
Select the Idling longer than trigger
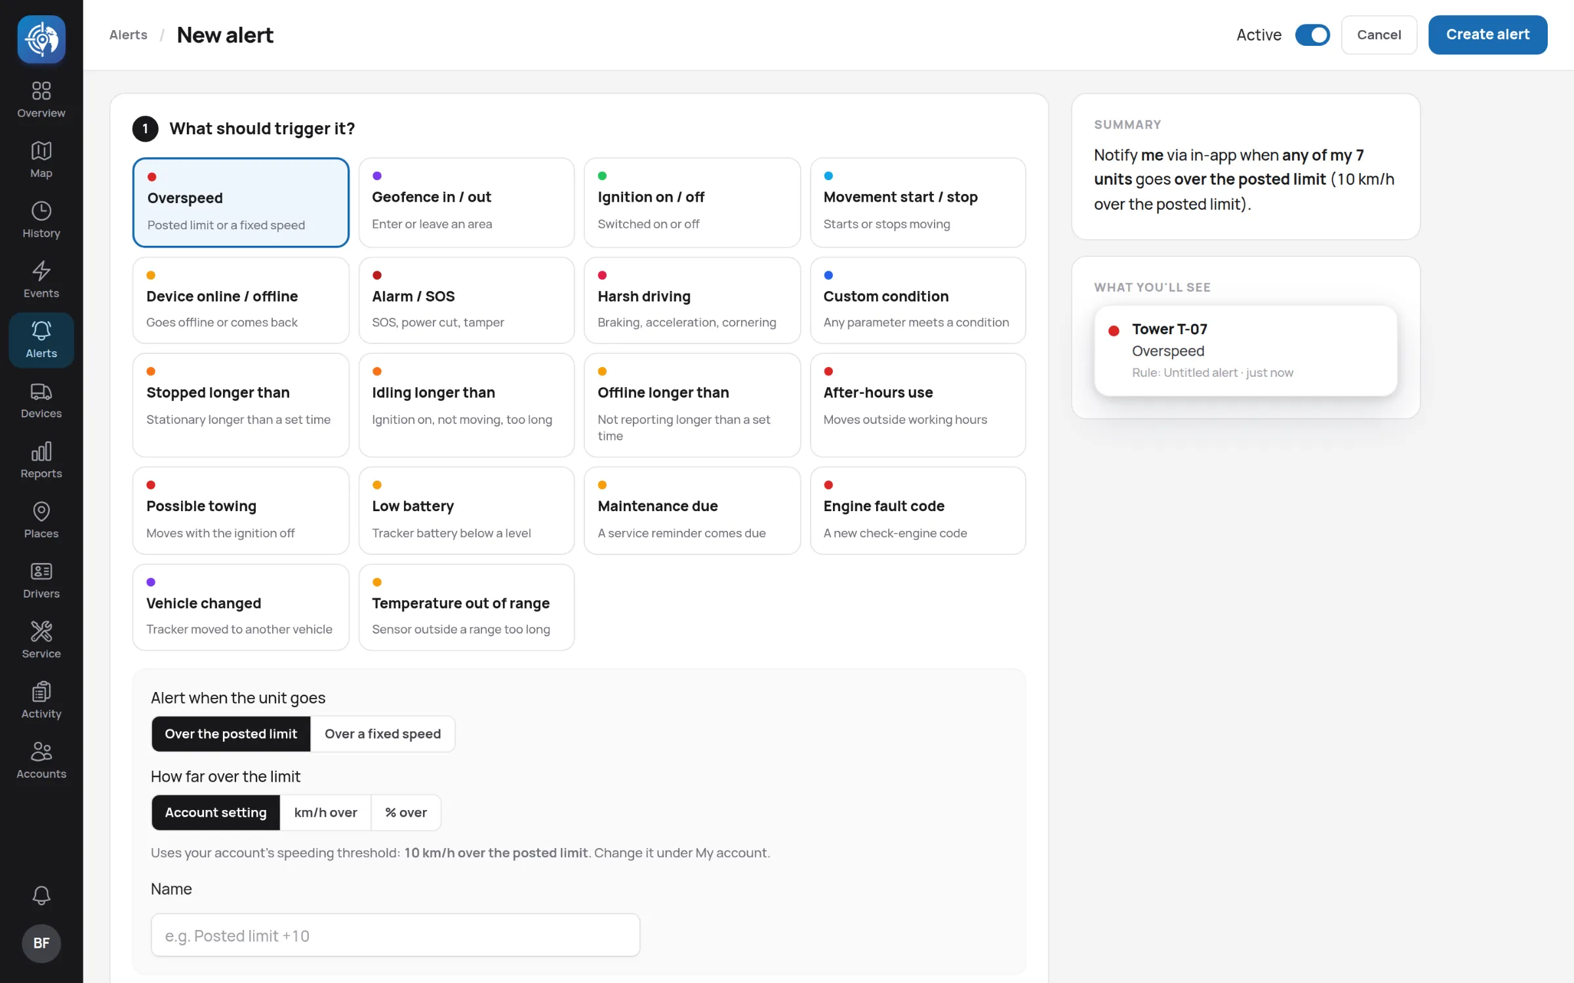pyautogui.click(x=466, y=405)
